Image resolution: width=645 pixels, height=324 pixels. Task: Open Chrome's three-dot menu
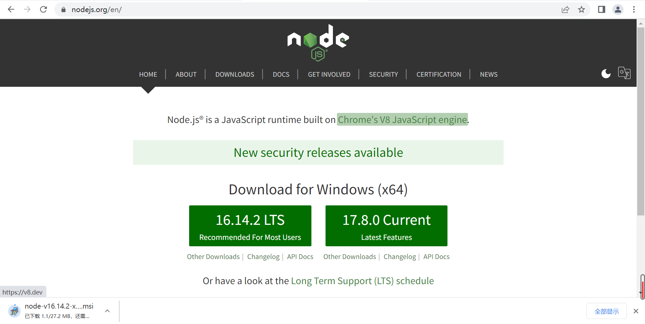[x=634, y=9]
